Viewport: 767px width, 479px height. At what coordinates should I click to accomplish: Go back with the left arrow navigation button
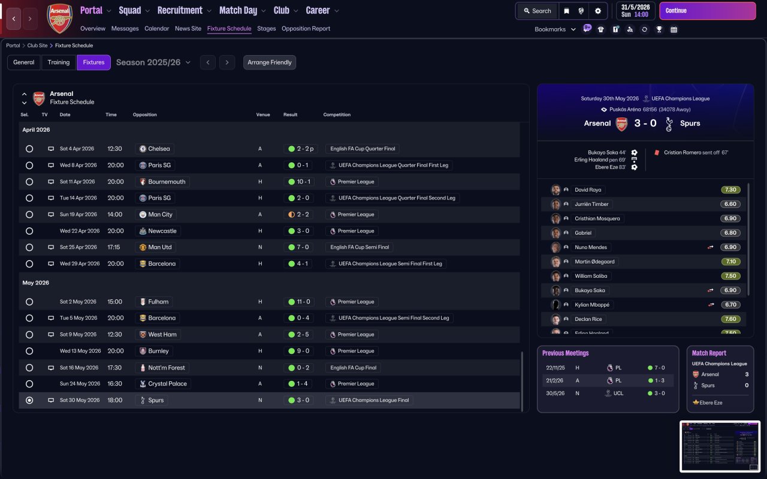tap(14, 19)
